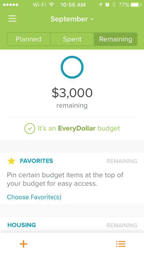Tap the $3,000 remaining amount
The width and height of the screenshot is (144, 255).
pyautogui.click(x=72, y=93)
